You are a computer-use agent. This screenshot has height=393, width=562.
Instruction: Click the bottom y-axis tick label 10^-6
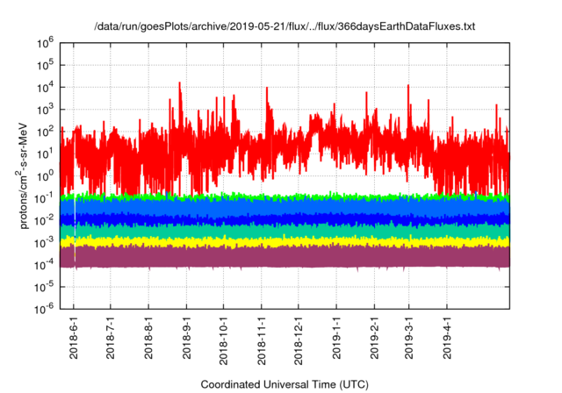tap(46, 308)
